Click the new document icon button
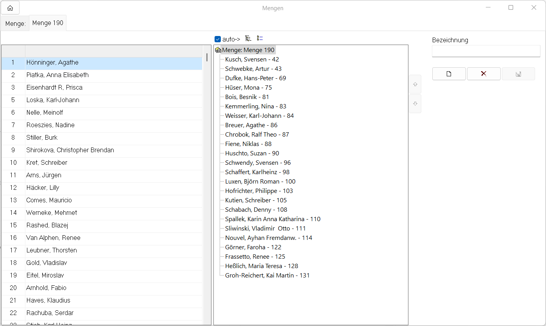The height and width of the screenshot is (326, 546). [449, 74]
